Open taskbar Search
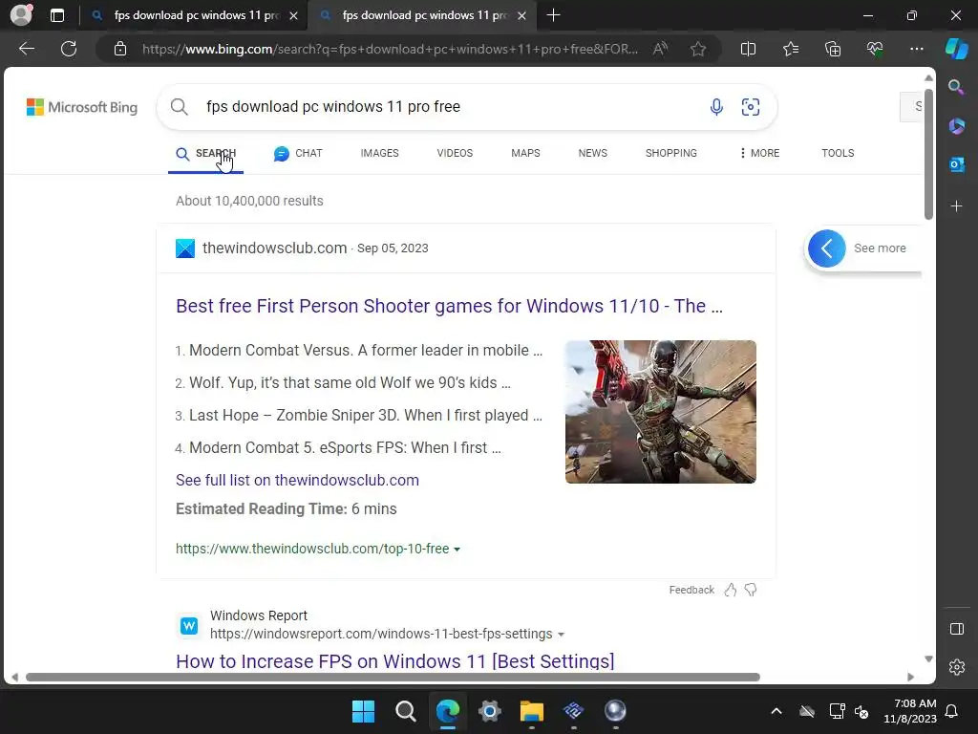978x734 pixels. click(x=405, y=711)
